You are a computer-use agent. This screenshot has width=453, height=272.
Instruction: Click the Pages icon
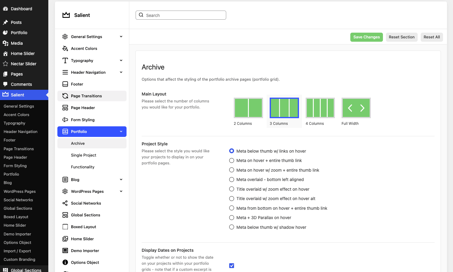[5, 74]
